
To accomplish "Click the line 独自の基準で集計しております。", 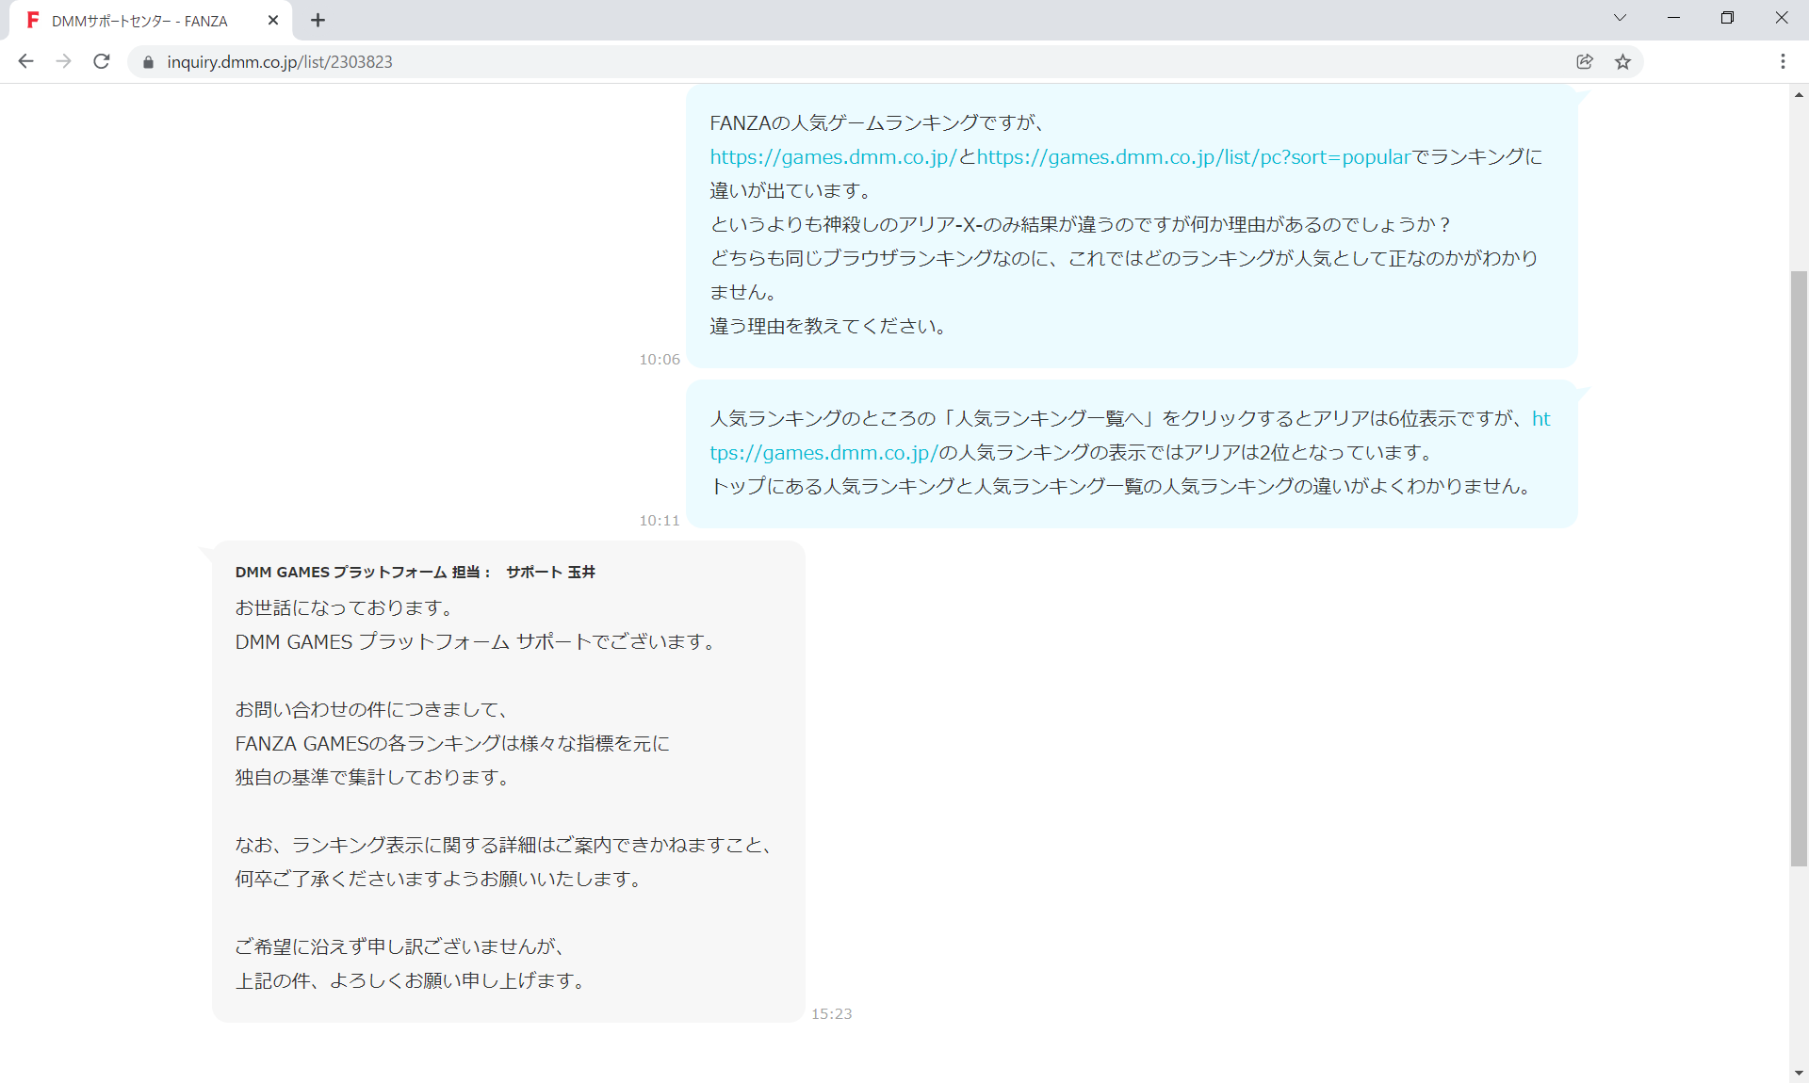I will pyautogui.click(x=374, y=777).
